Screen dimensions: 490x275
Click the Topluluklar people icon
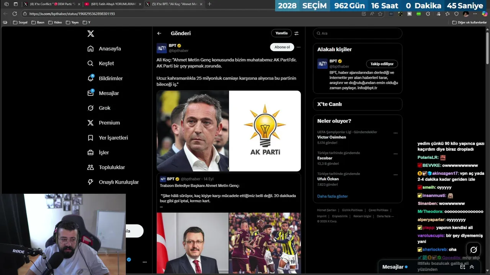90,167
